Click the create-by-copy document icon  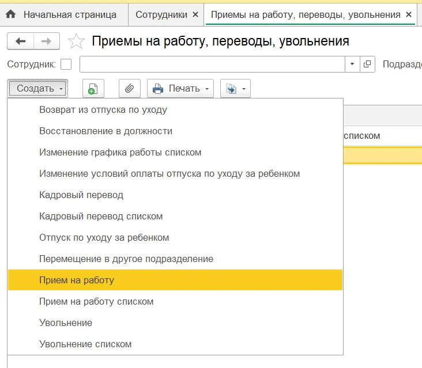click(x=92, y=89)
